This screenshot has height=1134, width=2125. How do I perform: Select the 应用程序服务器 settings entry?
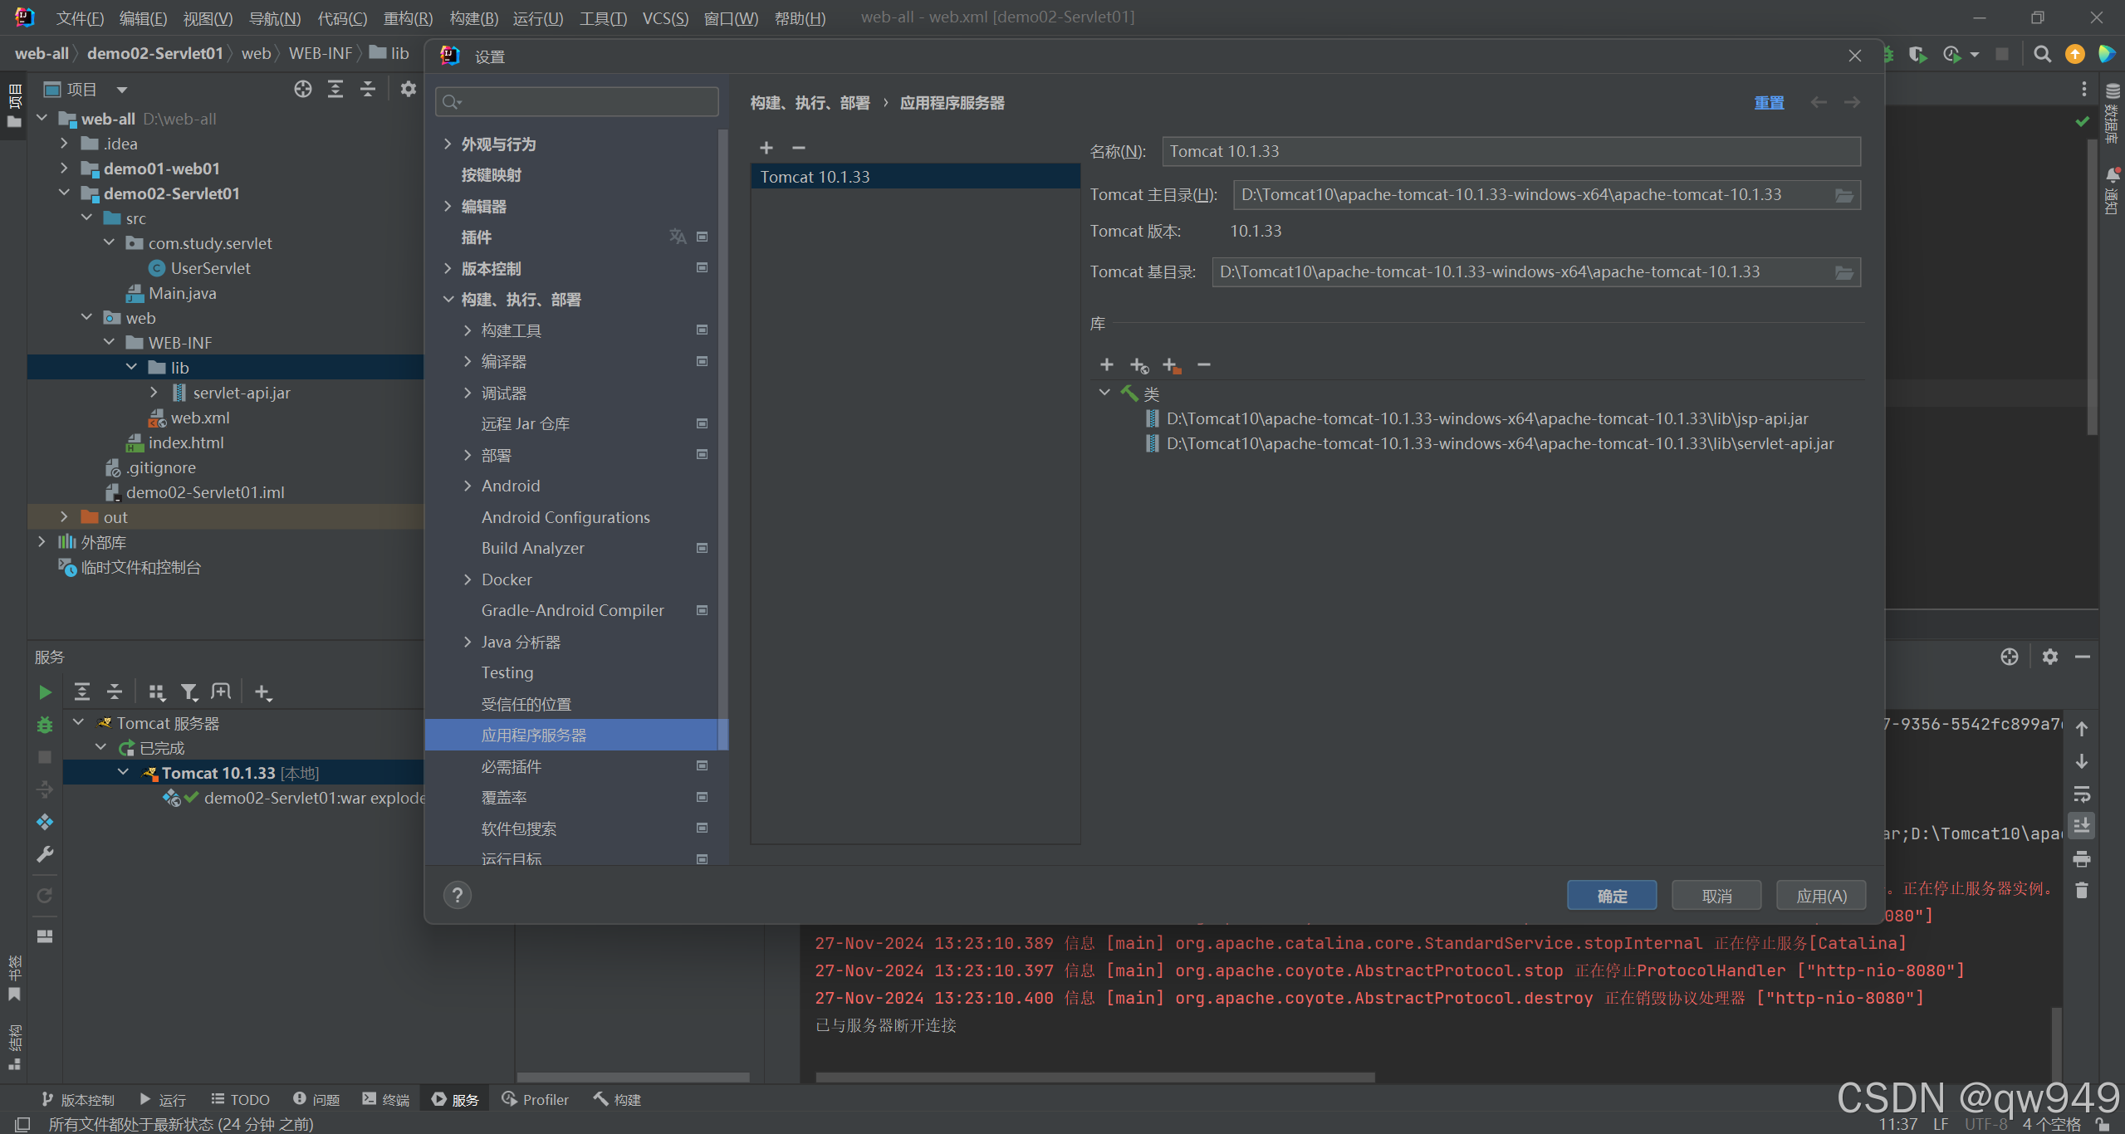pyautogui.click(x=535, y=734)
